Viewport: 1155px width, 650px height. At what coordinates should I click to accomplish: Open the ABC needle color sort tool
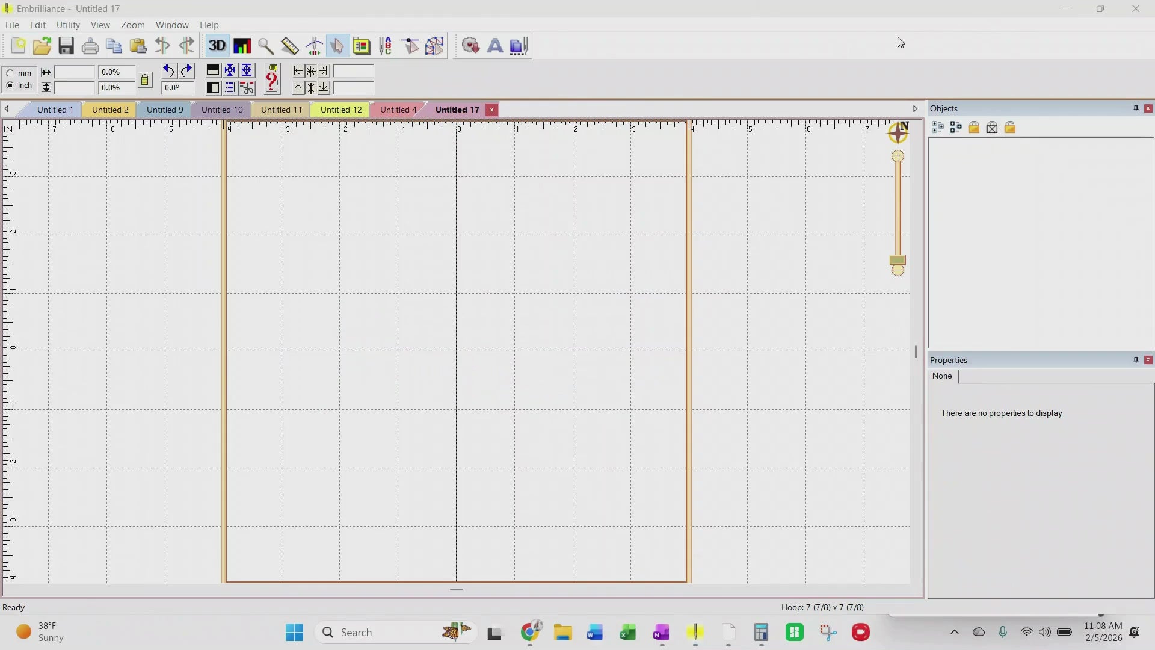(386, 46)
